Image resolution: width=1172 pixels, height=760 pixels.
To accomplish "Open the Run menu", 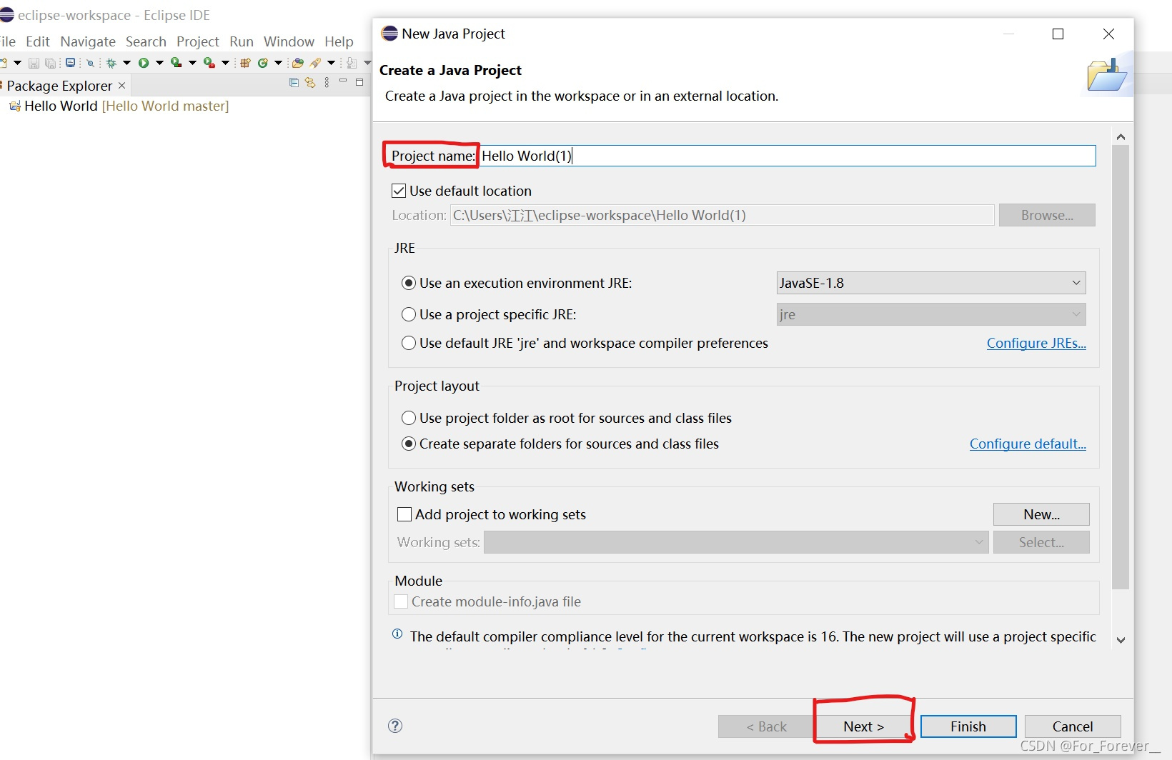I will click(x=242, y=41).
